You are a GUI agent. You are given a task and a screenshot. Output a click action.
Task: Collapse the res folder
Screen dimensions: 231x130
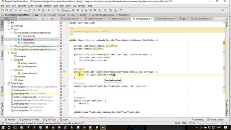tap(8, 53)
